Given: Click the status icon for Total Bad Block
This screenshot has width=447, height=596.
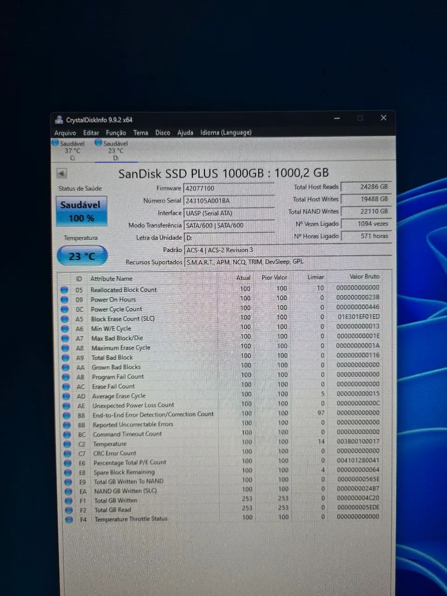Looking at the screenshot, I should pos(66,358).
